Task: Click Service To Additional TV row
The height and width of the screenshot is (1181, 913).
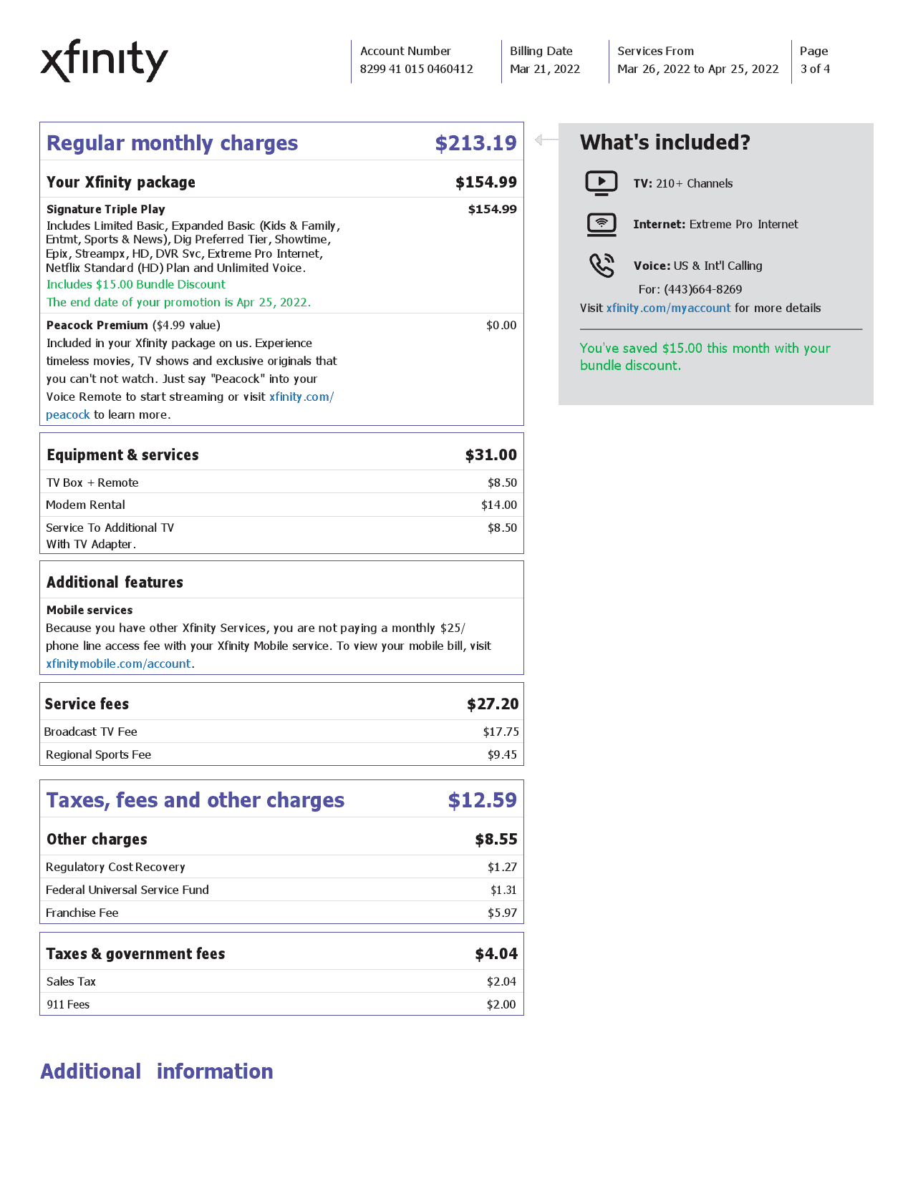Action: click(281, 535)
